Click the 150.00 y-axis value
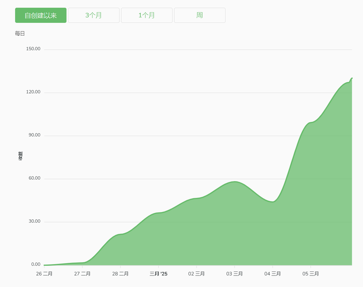 tap(33, 49)
